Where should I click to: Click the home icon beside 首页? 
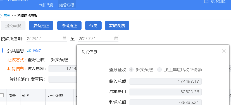pyautogui.click(x=1, y=16)
